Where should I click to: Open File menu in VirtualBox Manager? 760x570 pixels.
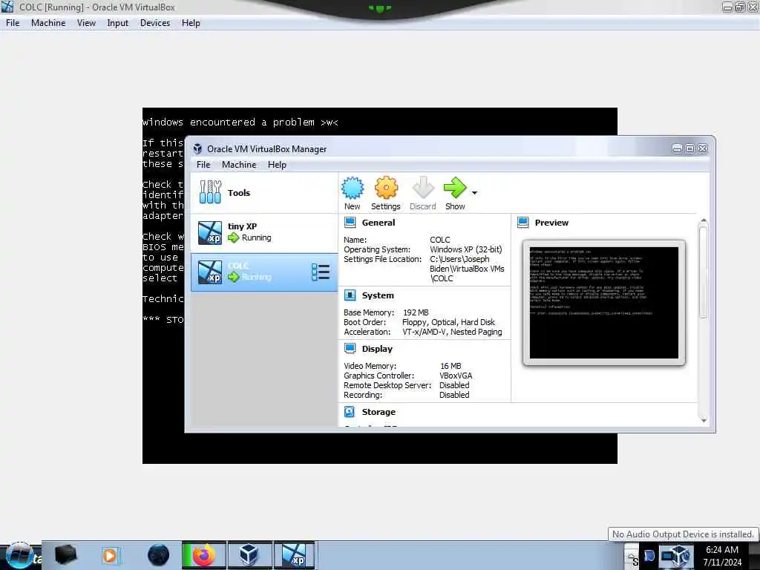coord(203,165)
